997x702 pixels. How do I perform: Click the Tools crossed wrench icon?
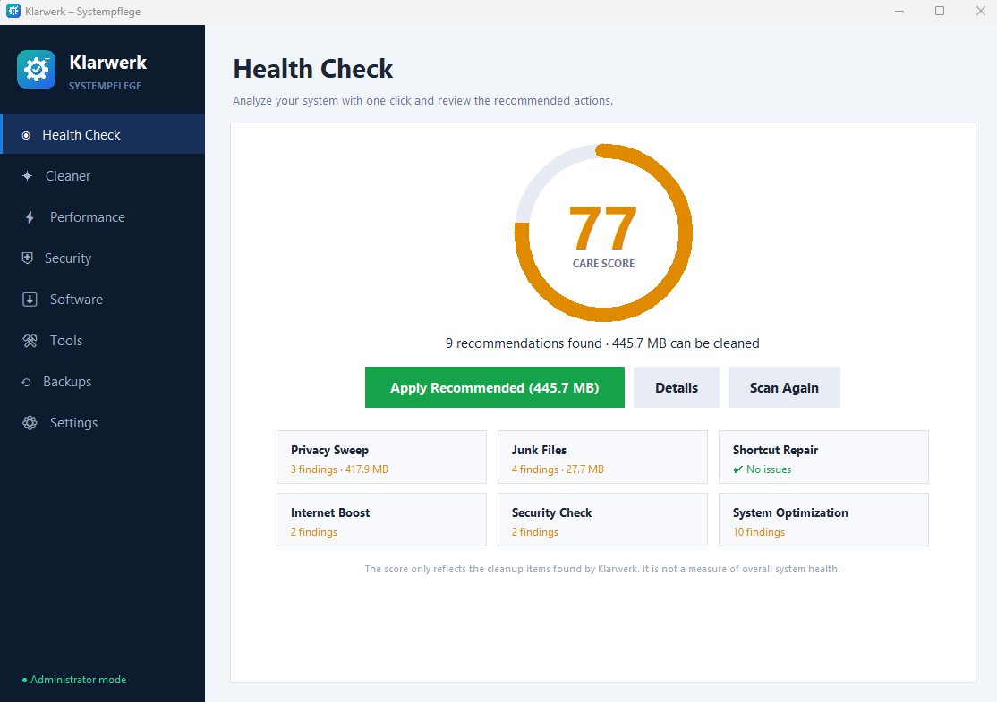[30, 341]
